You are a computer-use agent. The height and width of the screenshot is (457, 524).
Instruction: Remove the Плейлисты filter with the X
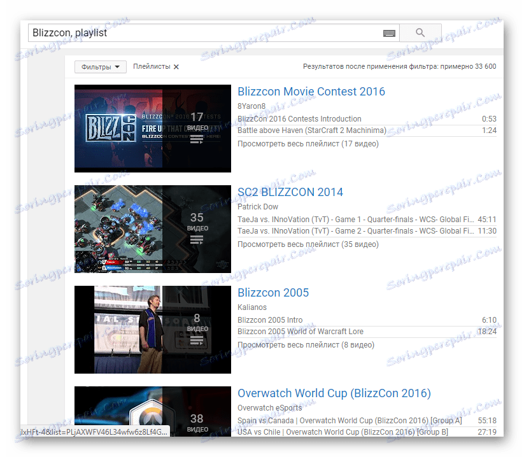[x=176, y=67]
